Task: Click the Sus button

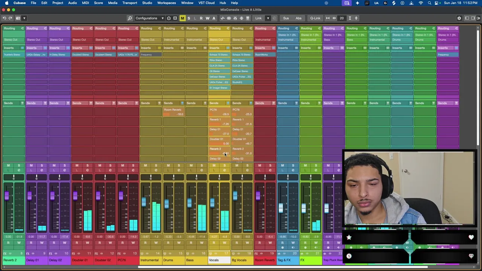Action: [286, 18]
